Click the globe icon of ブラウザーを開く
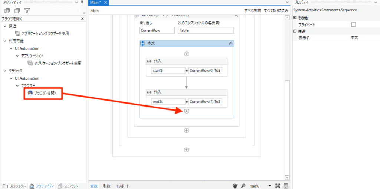Viewport: 380px width, 189px height. pos(30,93)
